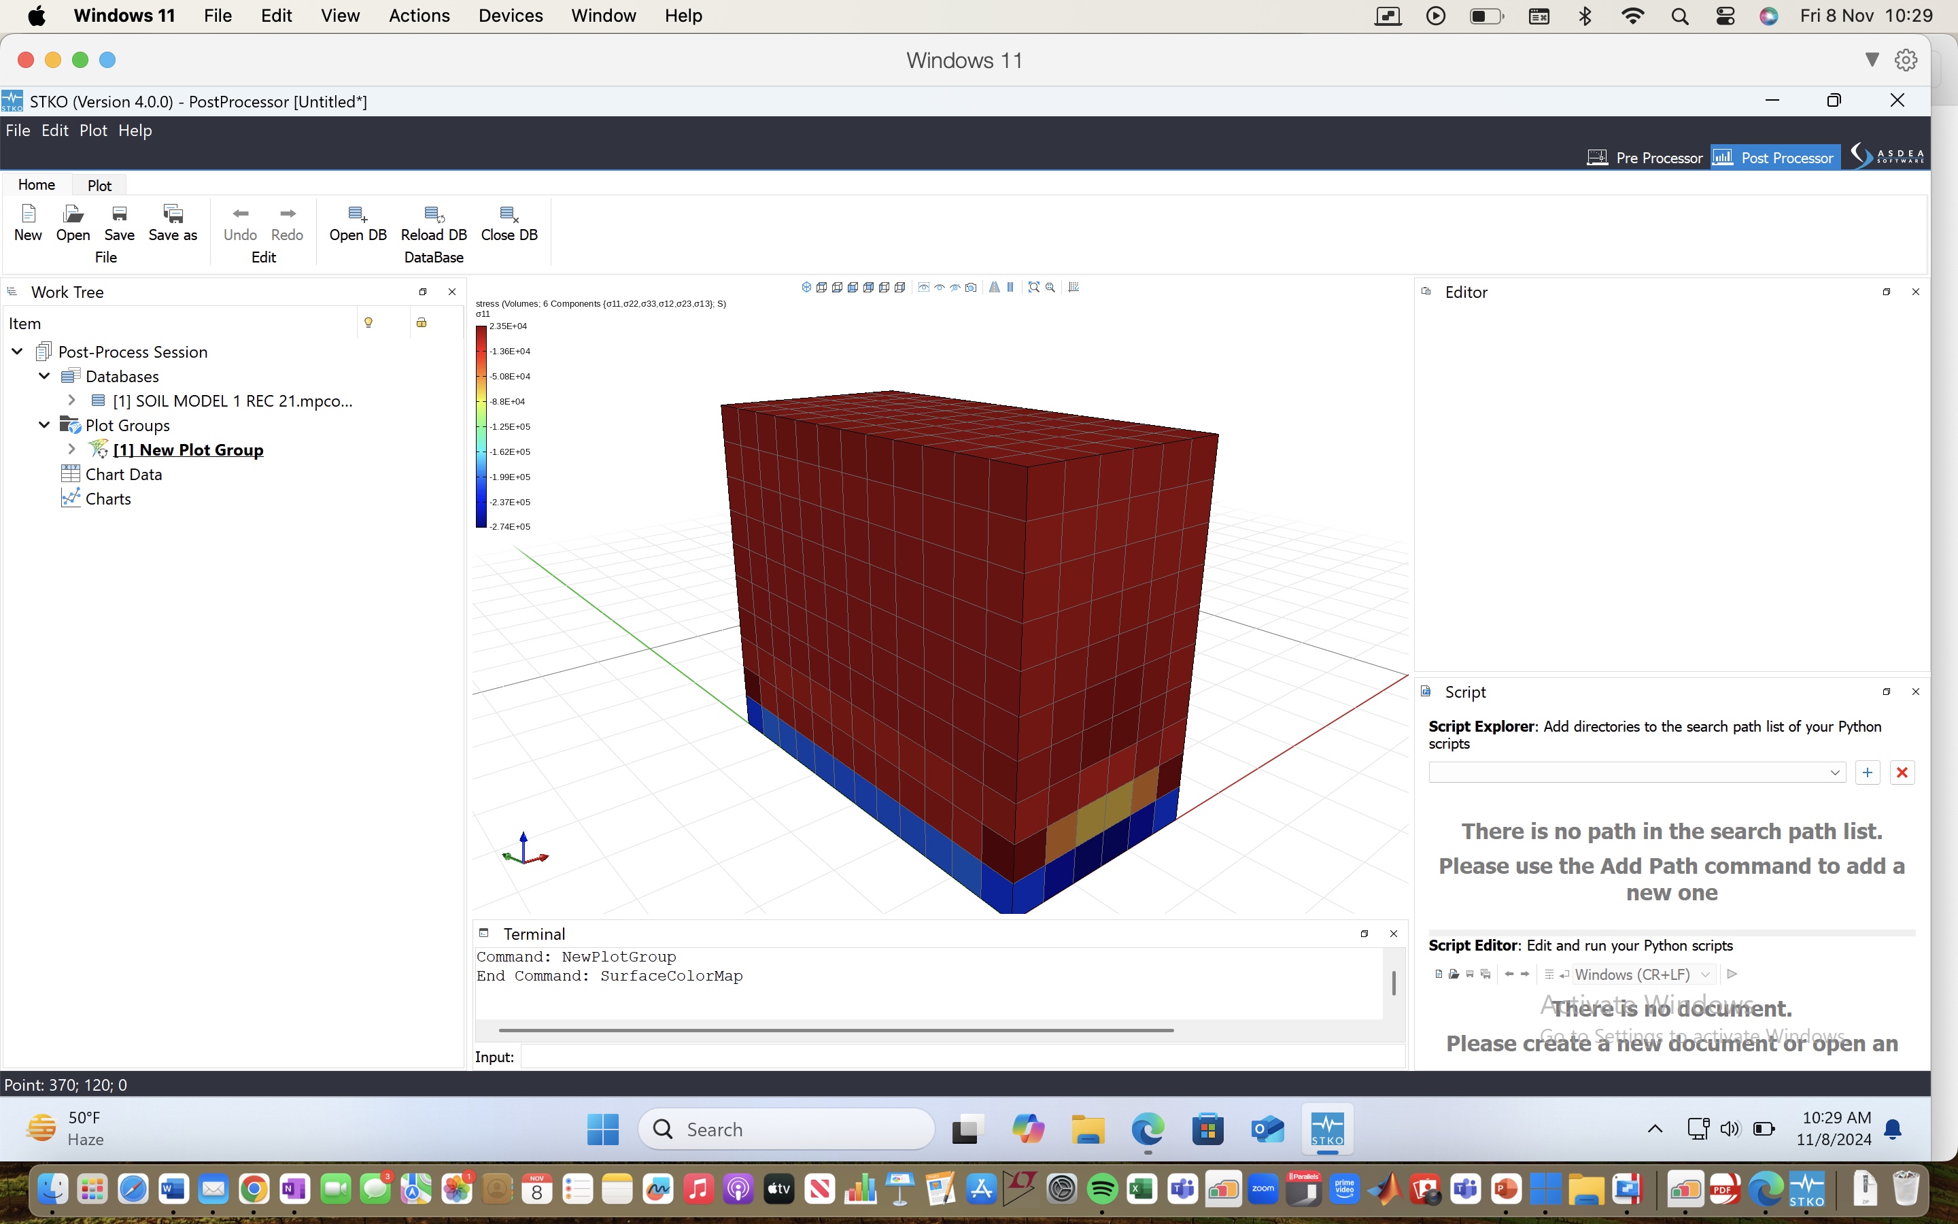Image resolution: width=1958 pixels, height=1224 pixels.
Task: Open the STKO Plot menu
Action: coord(93,131)
